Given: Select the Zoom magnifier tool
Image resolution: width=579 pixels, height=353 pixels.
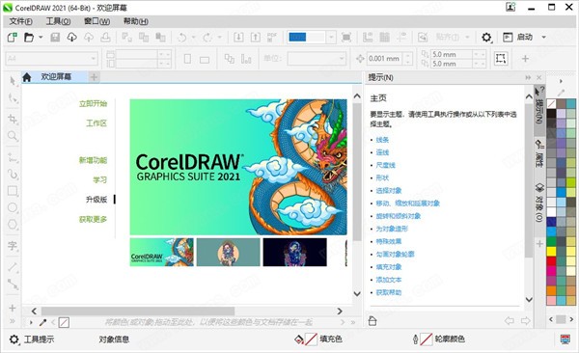Looking at the screenshot, I should 13,136.
